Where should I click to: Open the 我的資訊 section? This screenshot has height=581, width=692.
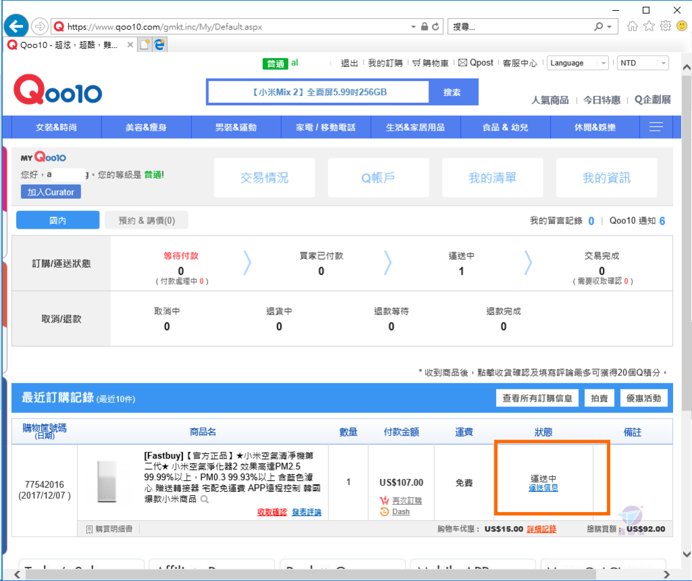606,178
